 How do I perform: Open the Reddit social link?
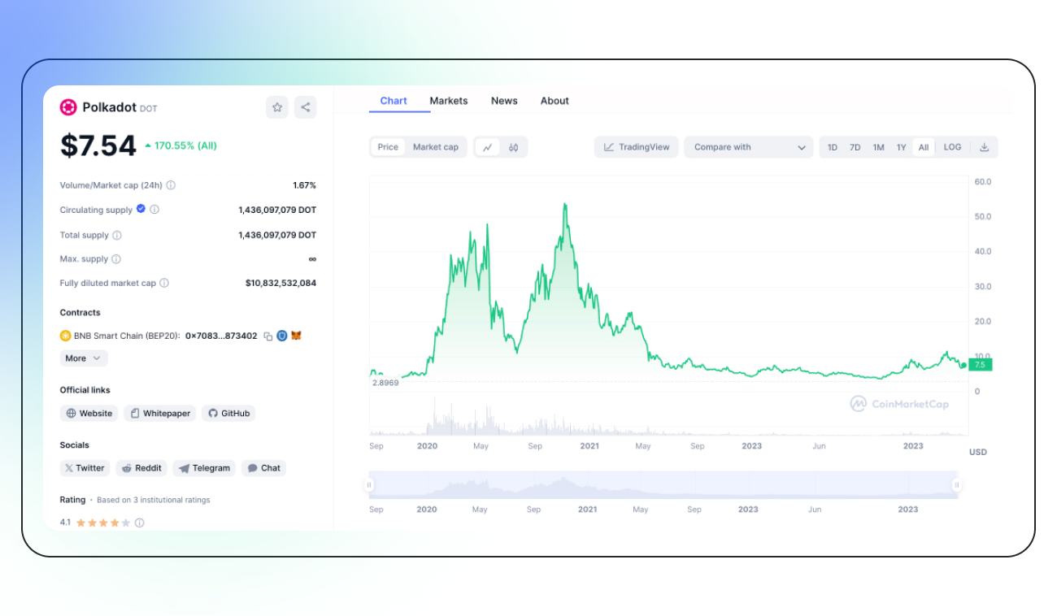click(x=141, y=468)
